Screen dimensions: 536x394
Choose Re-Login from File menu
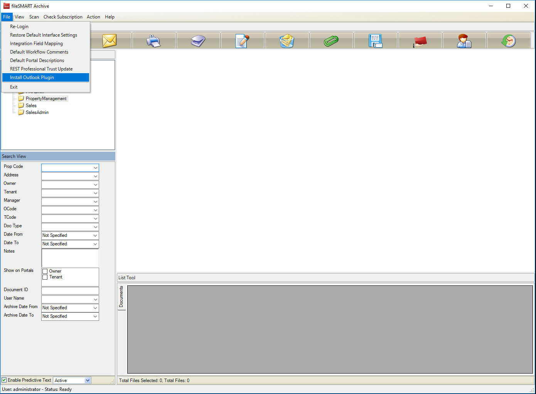tap(46, 27)
